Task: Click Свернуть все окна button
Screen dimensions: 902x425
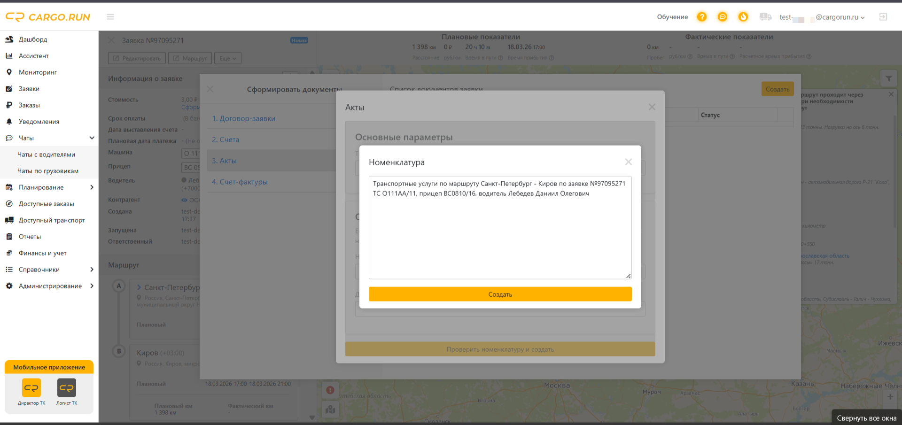Action: 867,418
